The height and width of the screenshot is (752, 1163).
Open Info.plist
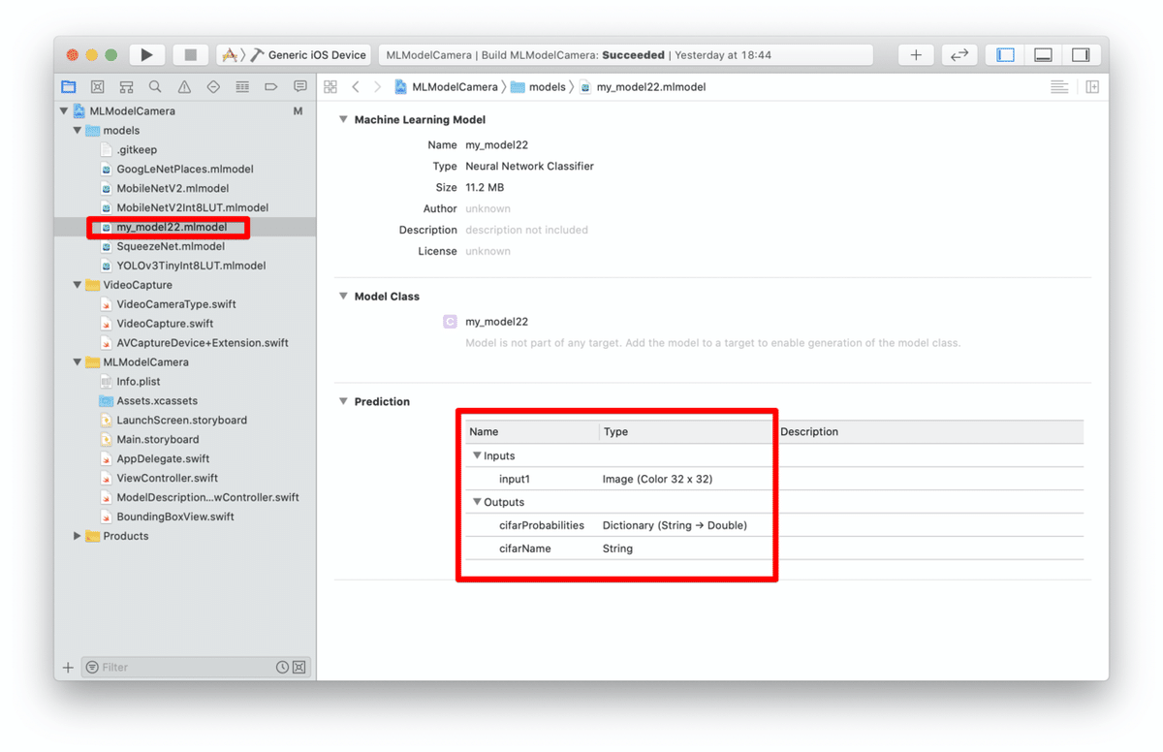139,381
